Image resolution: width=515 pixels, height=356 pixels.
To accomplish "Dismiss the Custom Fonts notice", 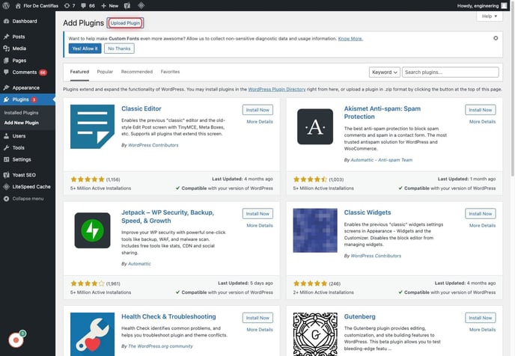I will [496, 37].
